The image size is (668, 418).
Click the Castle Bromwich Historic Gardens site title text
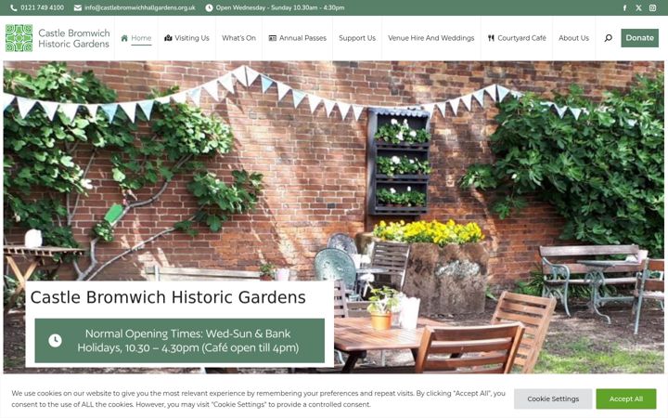(73, 38)
